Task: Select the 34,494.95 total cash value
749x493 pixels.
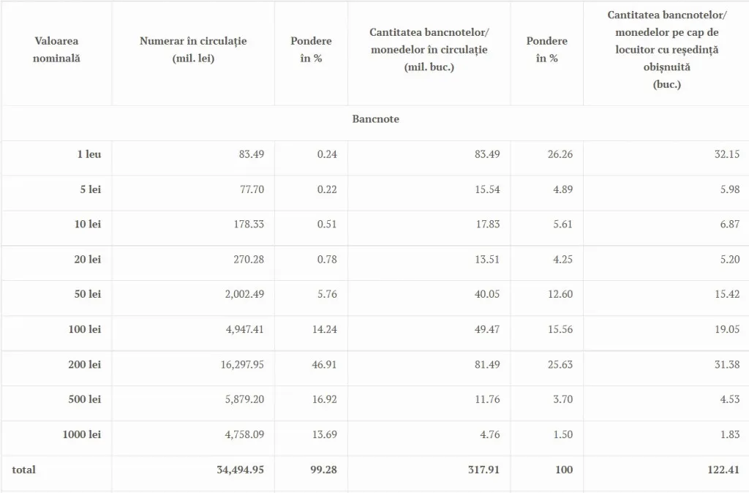Action: tap(240, 470)
